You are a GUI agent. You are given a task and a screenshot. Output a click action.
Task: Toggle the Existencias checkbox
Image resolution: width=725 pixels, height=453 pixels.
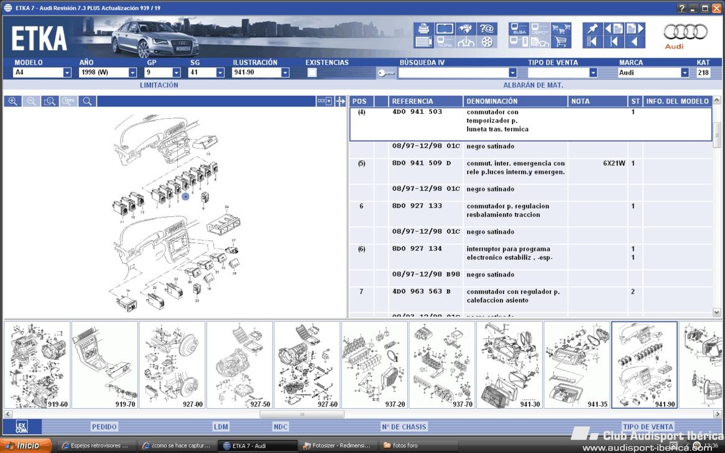[x=312, y=73]
